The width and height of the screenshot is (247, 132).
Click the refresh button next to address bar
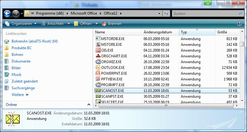[166, 14]
